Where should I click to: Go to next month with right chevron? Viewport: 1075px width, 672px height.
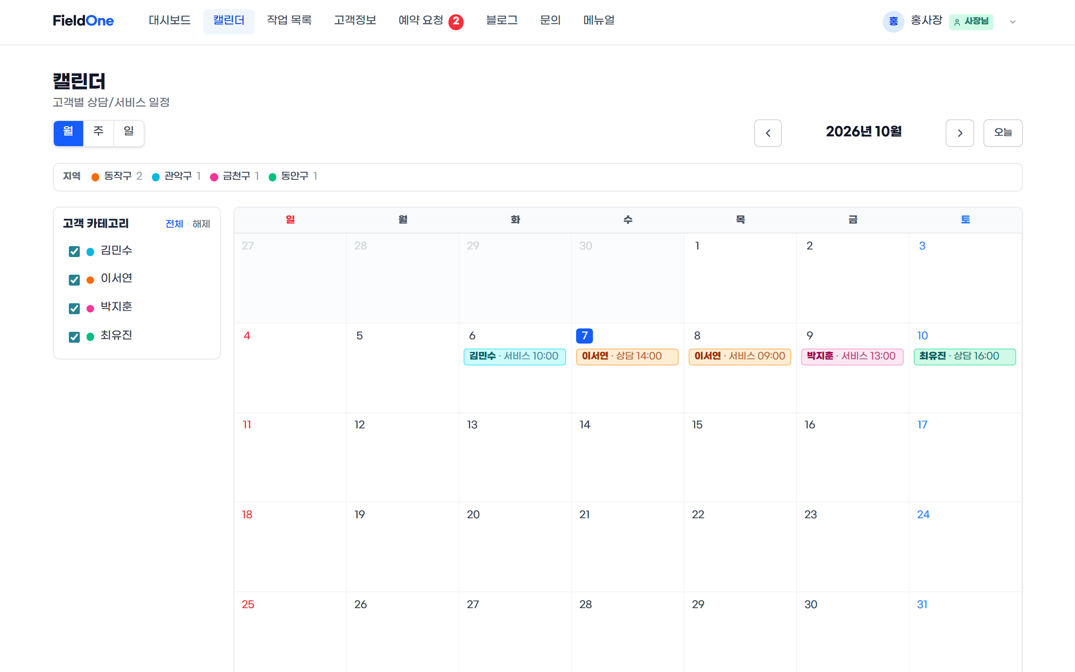pyautogui.click(x=960, y=133)
